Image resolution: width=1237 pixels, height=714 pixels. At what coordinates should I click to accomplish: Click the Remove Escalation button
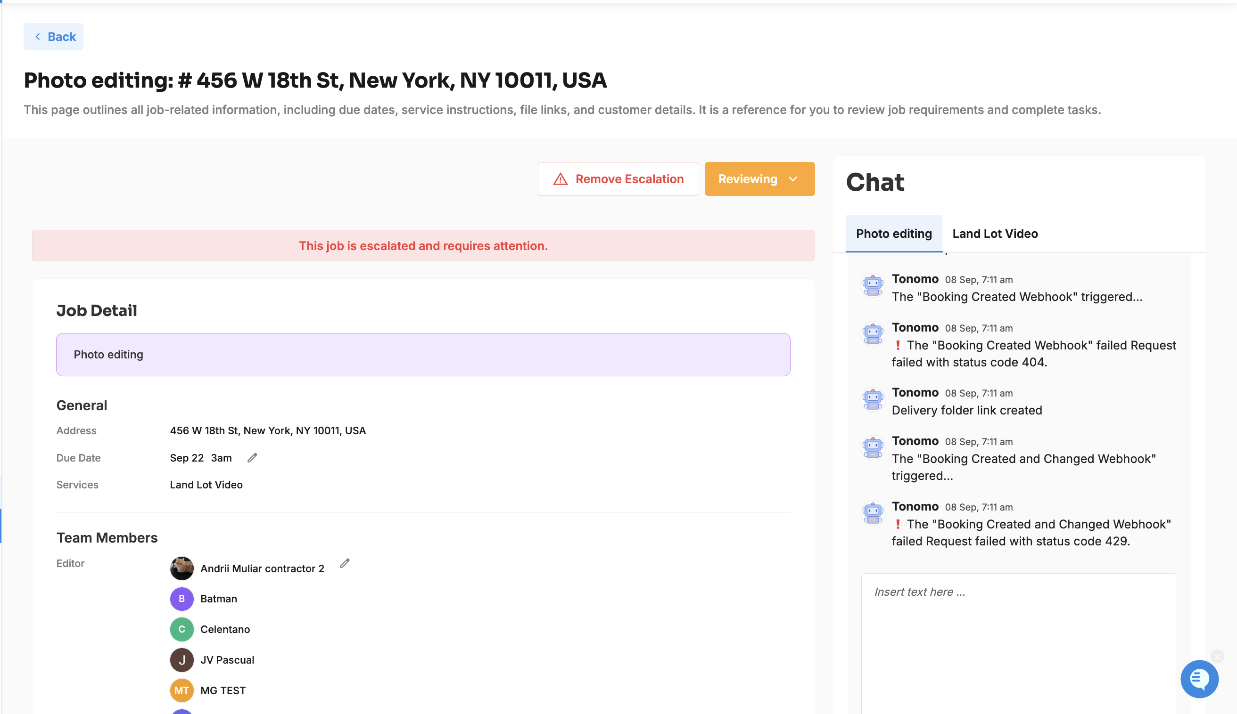(x=617, y=179)
